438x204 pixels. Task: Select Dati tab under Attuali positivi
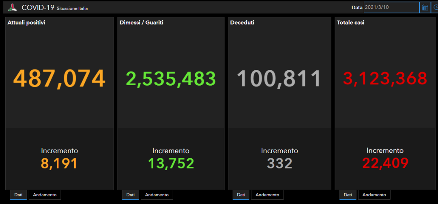click(x=18, y=195)
